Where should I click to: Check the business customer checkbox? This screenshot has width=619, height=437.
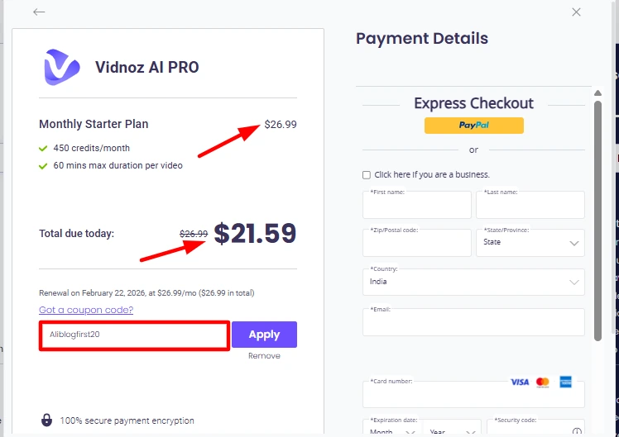367,175
